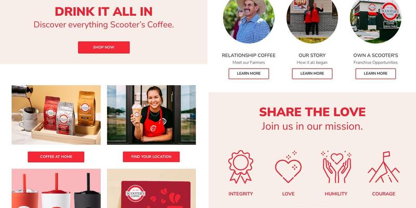The height and width of the screenshot is (208, 416).
Task: Click the Shop Now button
Action: click(x=103, y=47)
